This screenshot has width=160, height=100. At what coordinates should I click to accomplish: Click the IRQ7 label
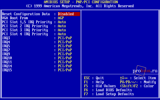(6, 50)
